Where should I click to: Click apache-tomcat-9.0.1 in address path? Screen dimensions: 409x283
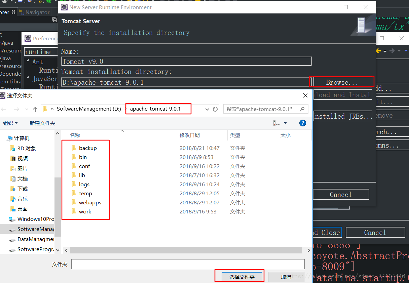click(x=155, y=109)
